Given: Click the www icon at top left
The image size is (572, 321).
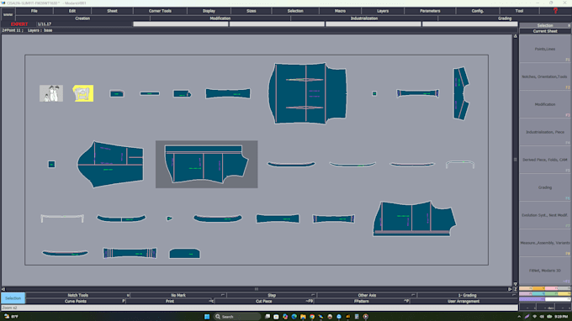Looking at the screenshot, I should coord(8,14).
